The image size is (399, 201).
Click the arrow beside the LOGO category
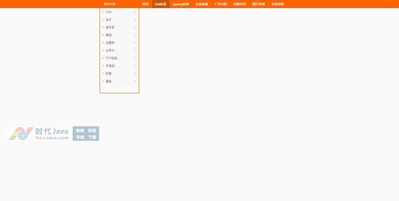coord(135,12)
